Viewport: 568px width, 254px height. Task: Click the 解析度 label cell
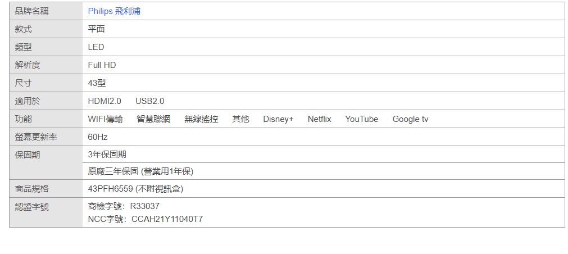(x=46, y=65)
